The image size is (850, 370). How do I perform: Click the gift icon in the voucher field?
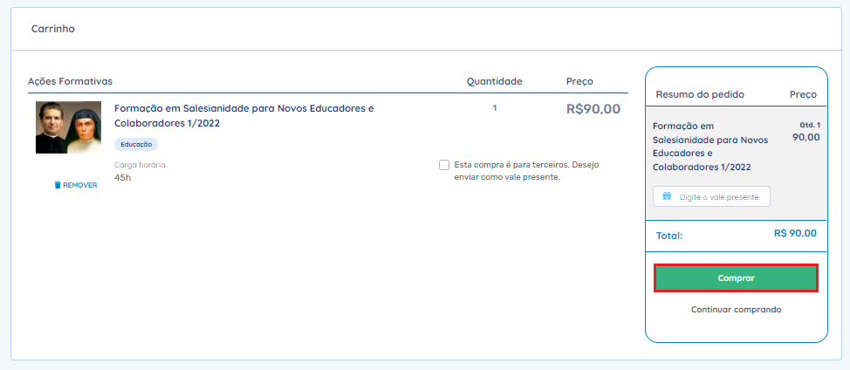pyautogui.click(x=667, y=197)
